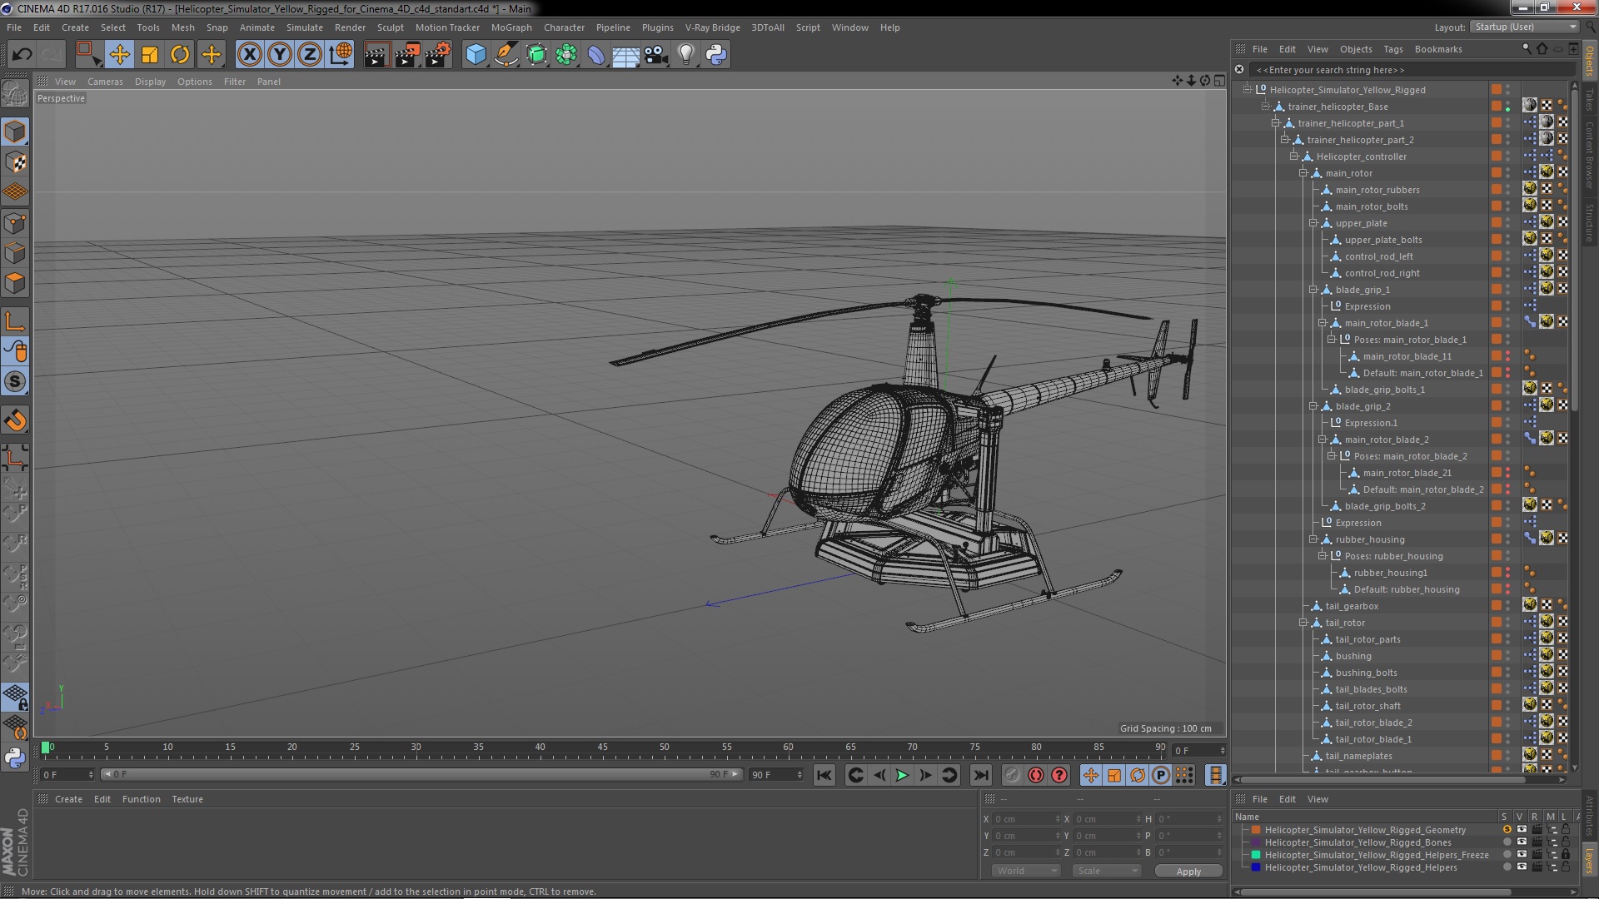Open Edit Render Settings gear clapperboard
Viewport: 1599px width, 899px height.
(438, 55)
